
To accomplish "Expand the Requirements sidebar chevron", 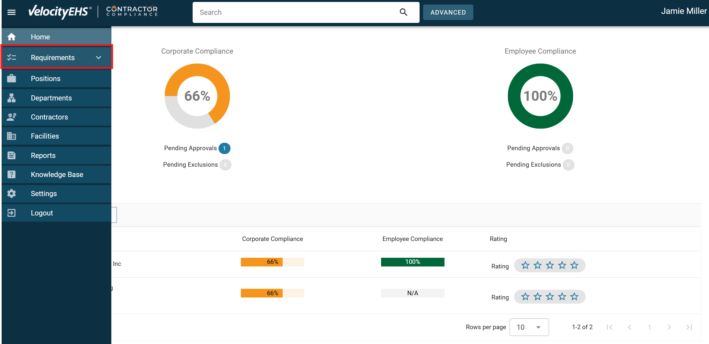I will (98, 57).
